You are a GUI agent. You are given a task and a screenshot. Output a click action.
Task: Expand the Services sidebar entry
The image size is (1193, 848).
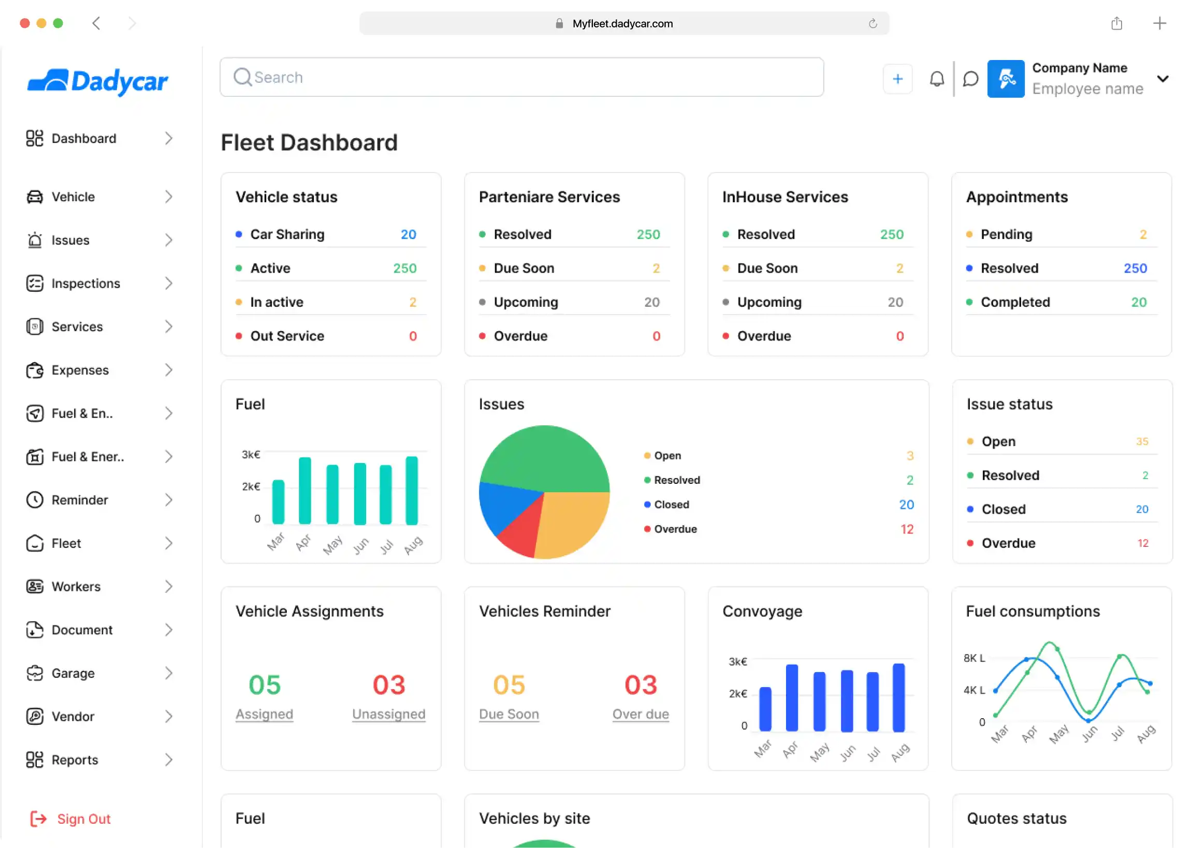(x=168, y=326)
